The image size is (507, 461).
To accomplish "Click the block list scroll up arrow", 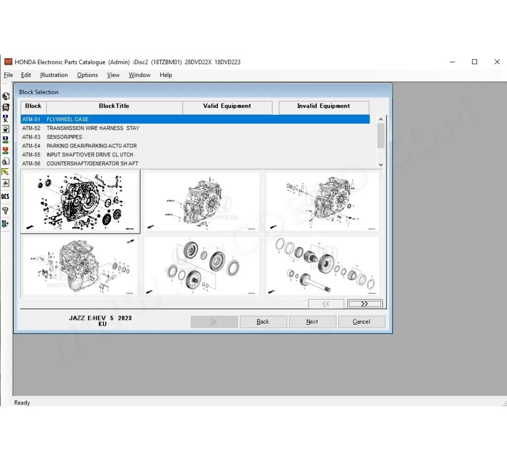I will pyautogui.click(x=381, y=119).
